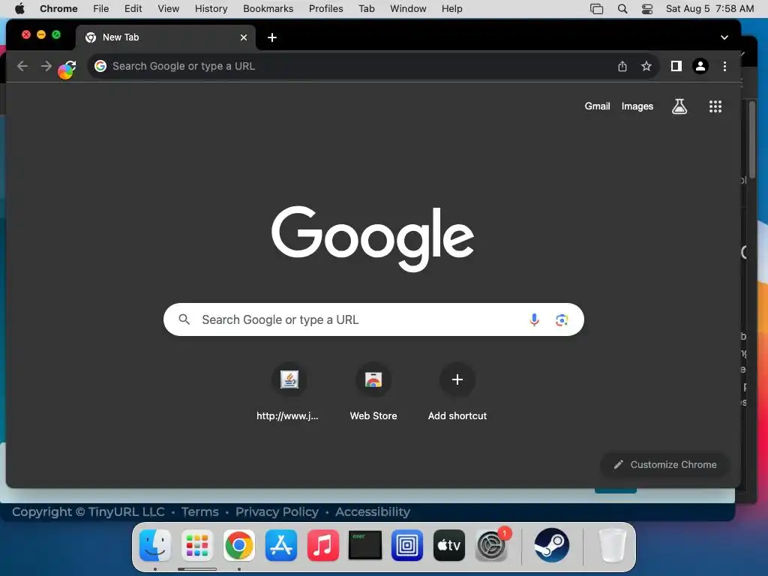Go forward with the forward arrow

[46, 66]
